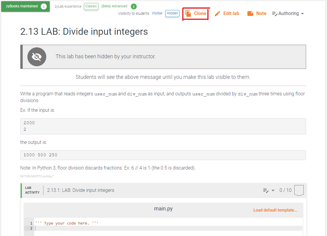
Task: Click line number 1 in the gutter
Action: 31,223
